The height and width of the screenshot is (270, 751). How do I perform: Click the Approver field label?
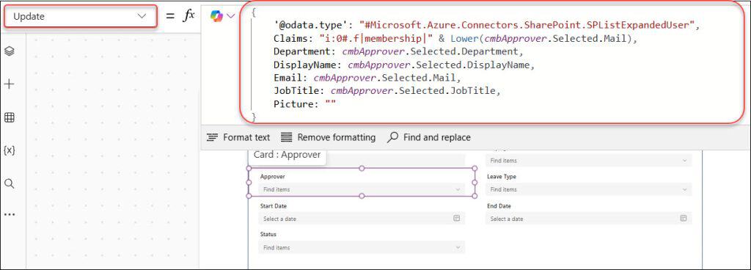click(x=273, y=177)
